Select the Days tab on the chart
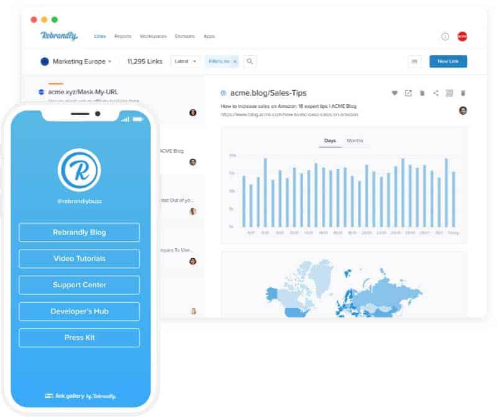This screenshot has width=497, height=417. click(x=330, y=141)
